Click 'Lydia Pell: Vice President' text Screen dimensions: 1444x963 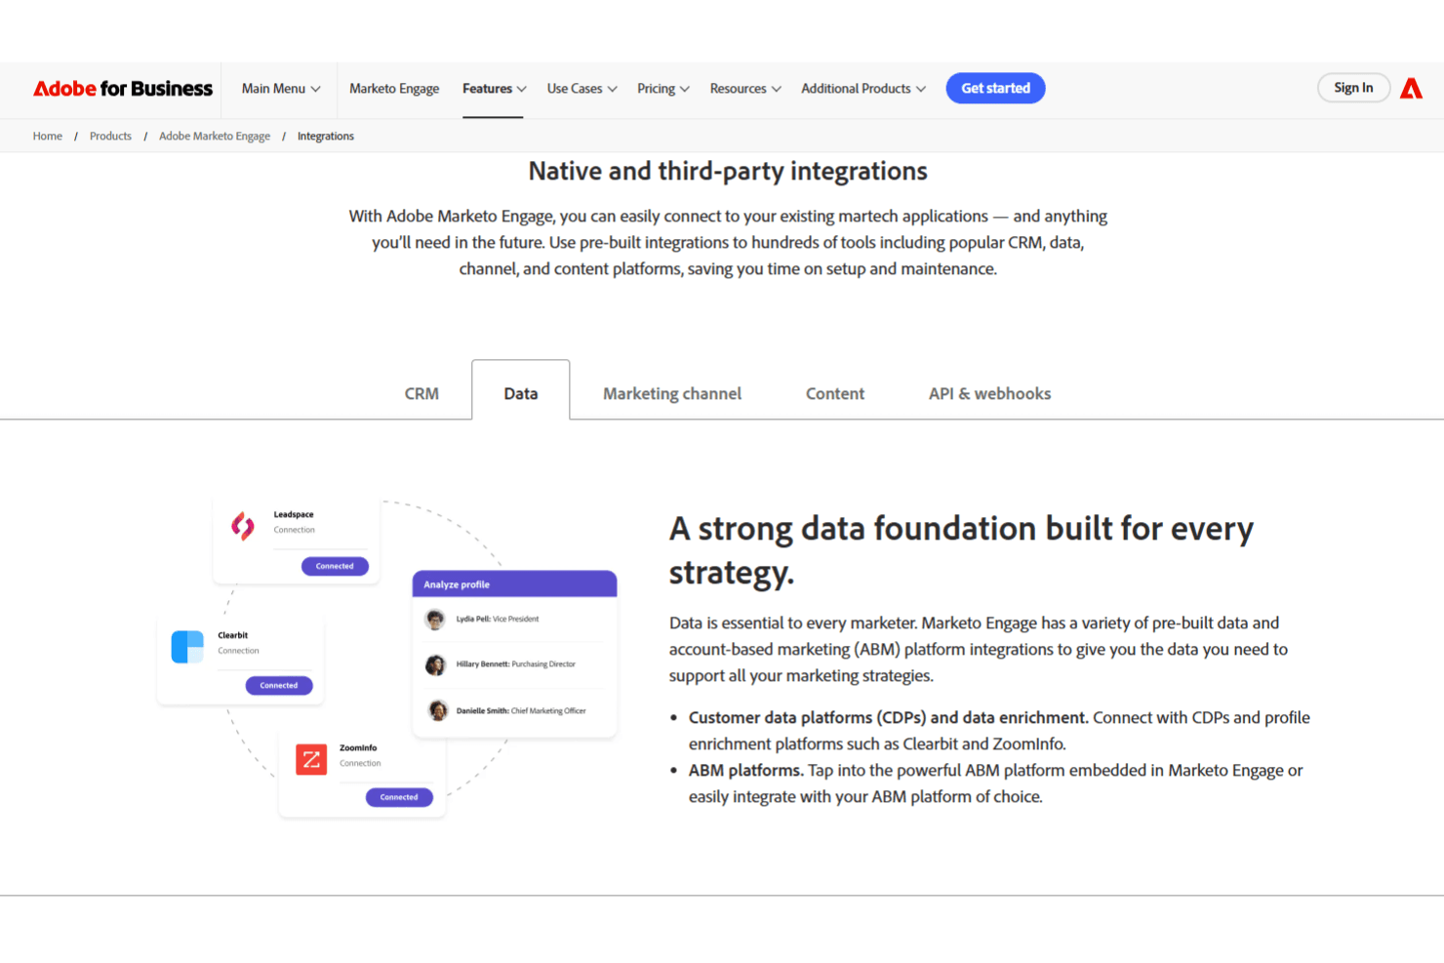coord(498,620)
